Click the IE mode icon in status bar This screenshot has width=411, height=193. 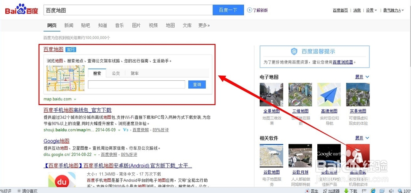(x=373, y=191)
